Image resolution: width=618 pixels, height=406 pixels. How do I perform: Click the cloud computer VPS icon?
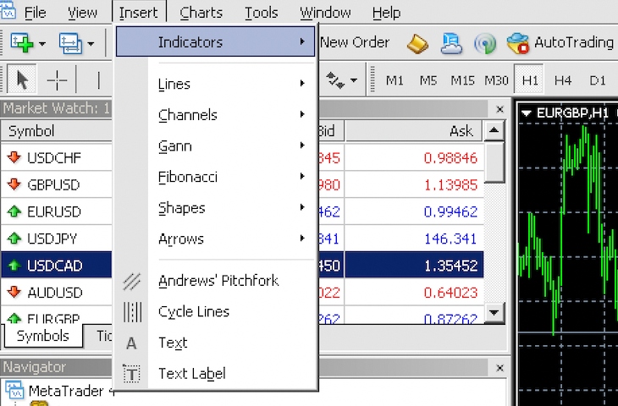tap(452, 43)
